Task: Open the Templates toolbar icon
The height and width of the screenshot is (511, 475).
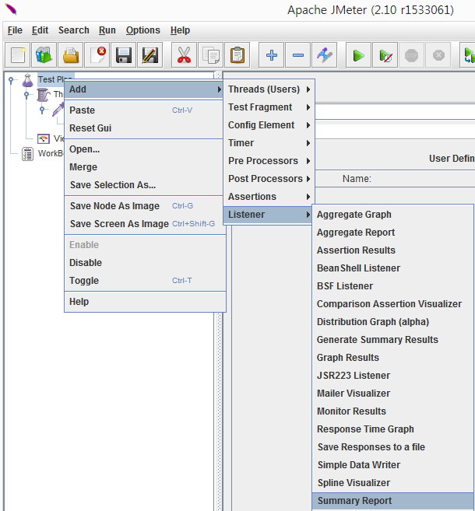Action: click(44, 55)
